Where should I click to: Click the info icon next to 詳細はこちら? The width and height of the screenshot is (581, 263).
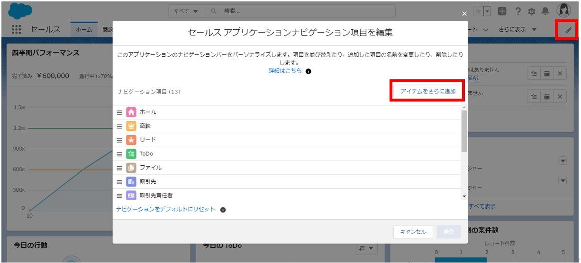(309, 71)
